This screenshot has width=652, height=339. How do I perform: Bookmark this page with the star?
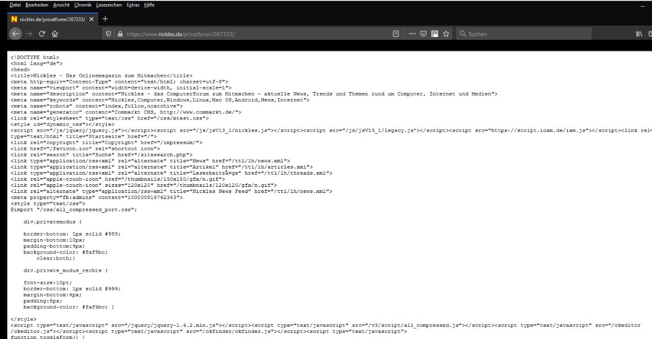coord(446,34)
